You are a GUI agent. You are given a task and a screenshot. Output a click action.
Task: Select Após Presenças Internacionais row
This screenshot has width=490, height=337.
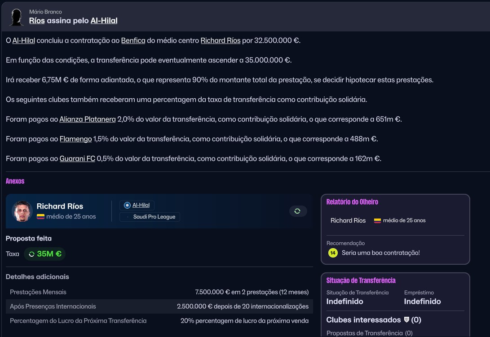(159, 306)
